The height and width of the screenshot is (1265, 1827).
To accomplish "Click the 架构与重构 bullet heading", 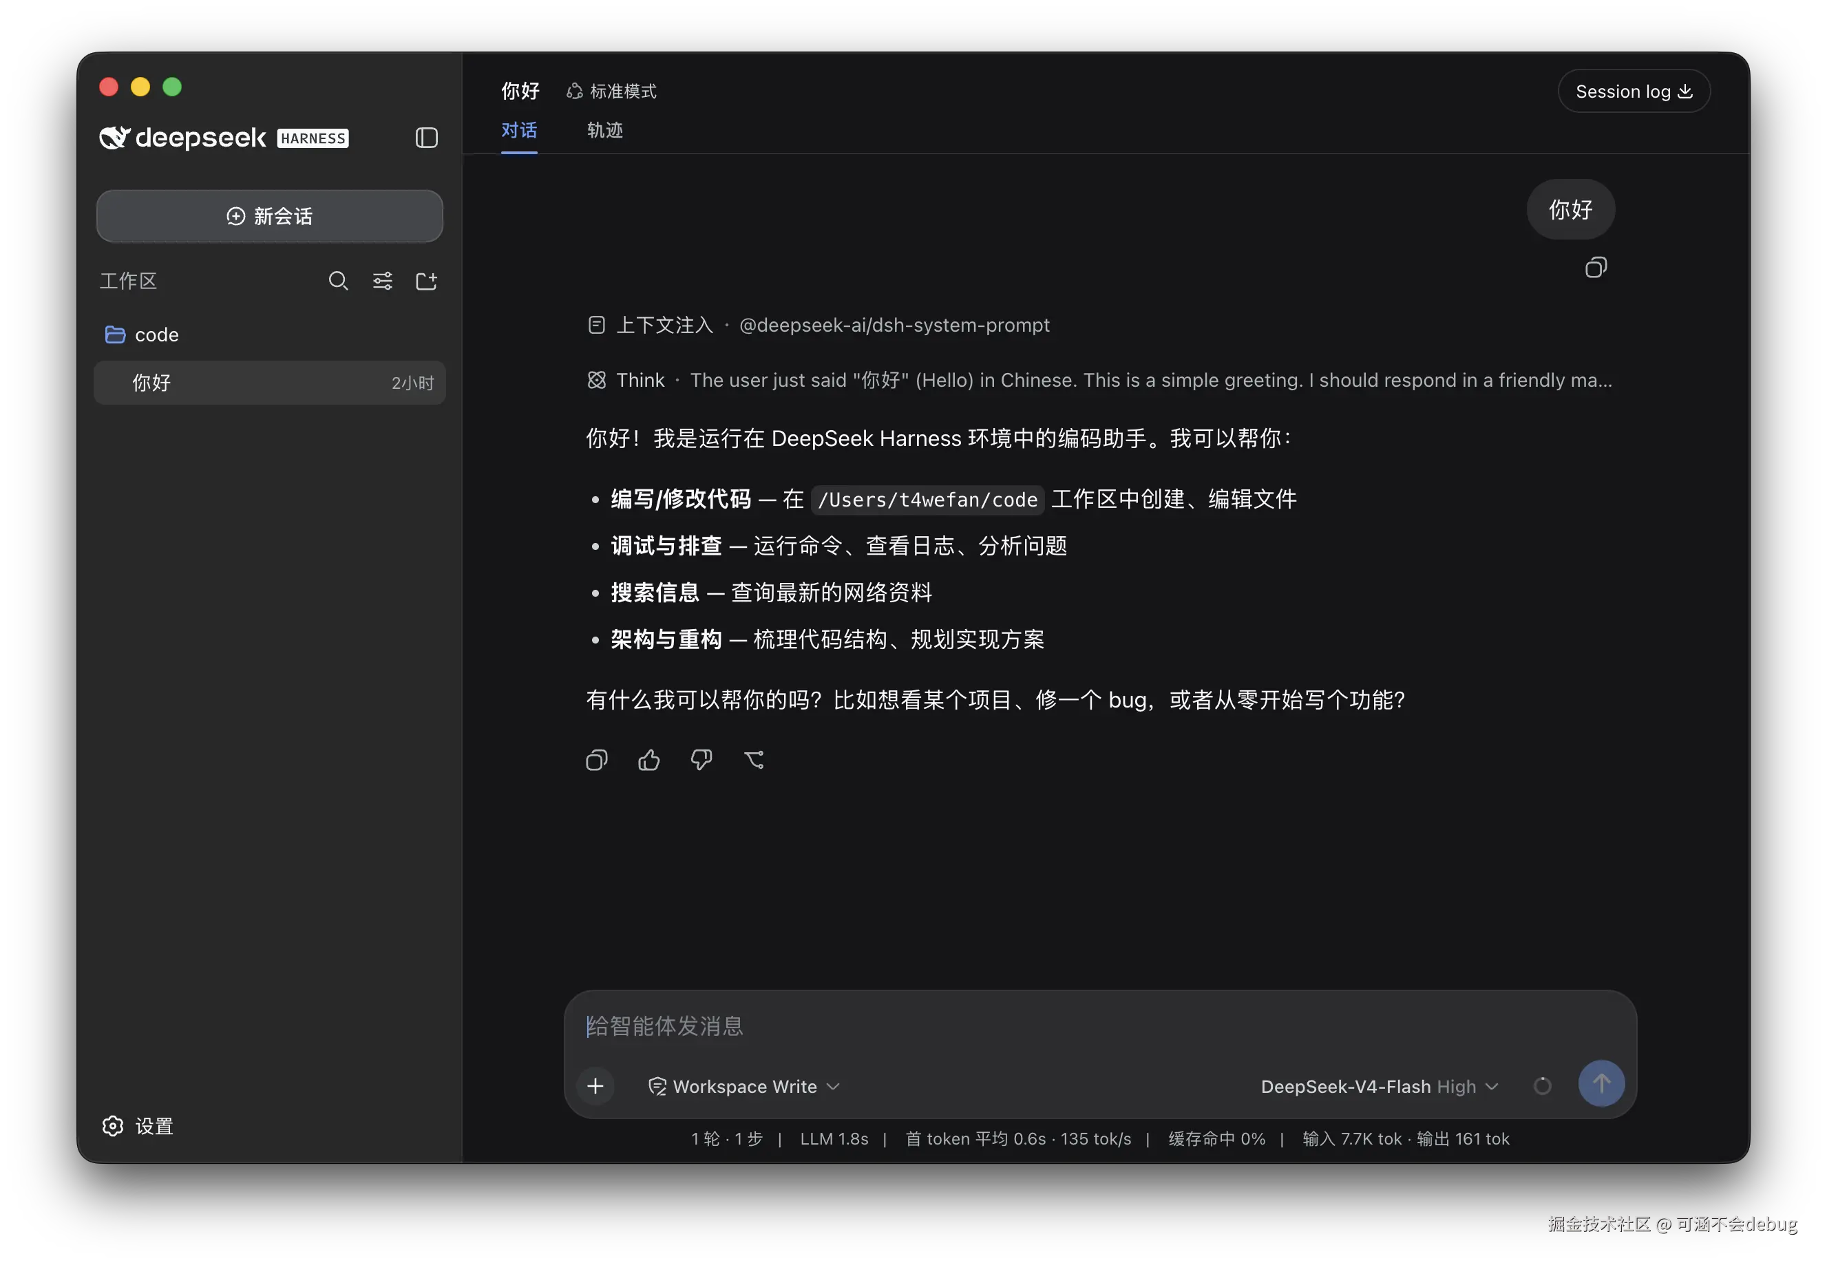I will tap(666, 639).
